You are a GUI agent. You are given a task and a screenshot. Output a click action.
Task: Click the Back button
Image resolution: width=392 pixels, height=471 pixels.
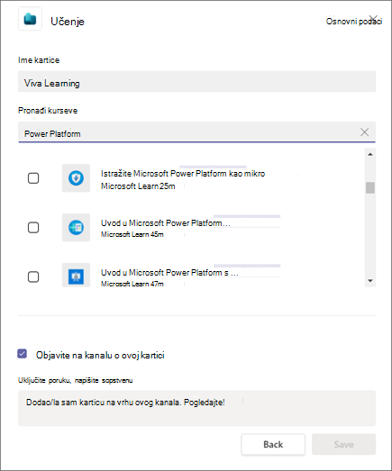(x=273, y=444)
